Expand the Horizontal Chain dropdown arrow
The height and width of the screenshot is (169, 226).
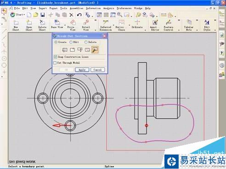point(130,25)
